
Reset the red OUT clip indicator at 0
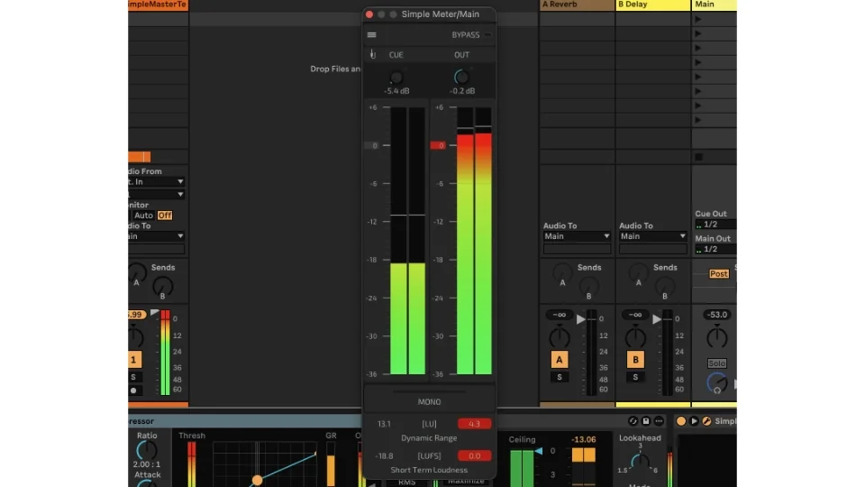click(438, 145)
